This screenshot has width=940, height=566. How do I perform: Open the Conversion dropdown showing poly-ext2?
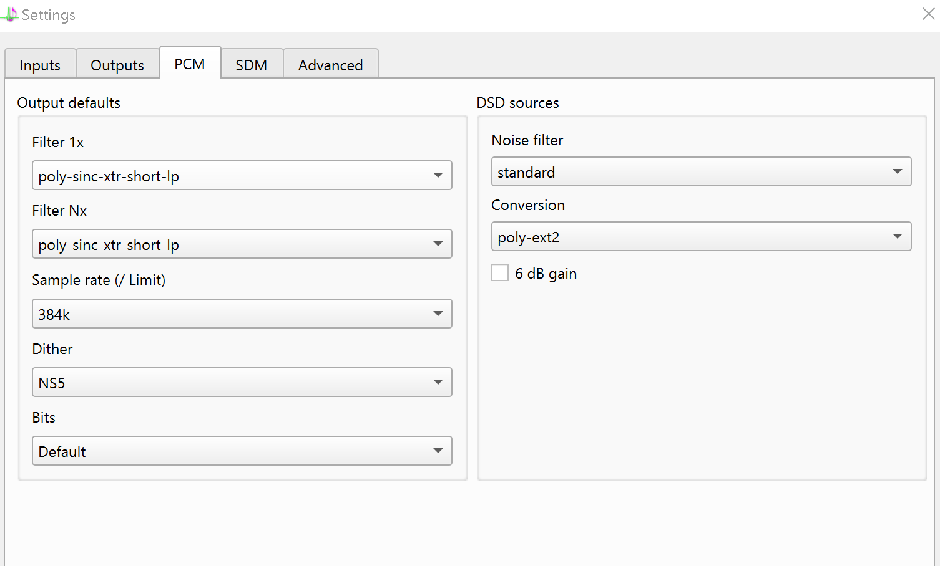click(701, 237)
